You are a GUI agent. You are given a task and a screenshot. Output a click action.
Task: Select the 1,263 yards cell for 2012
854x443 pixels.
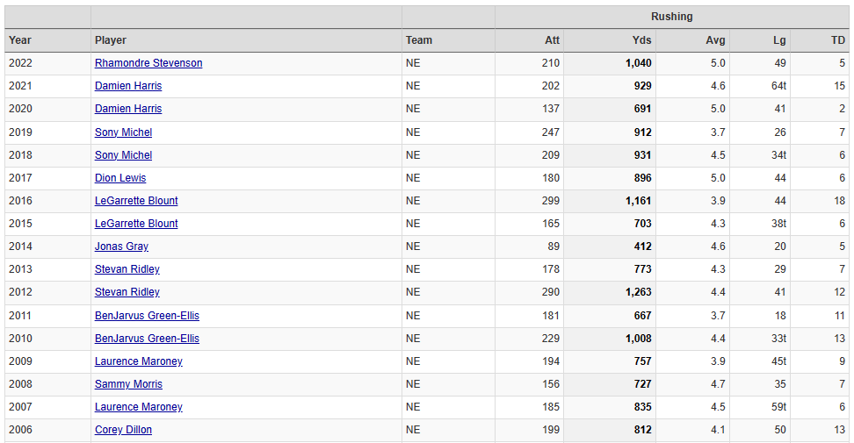point(638,292)
